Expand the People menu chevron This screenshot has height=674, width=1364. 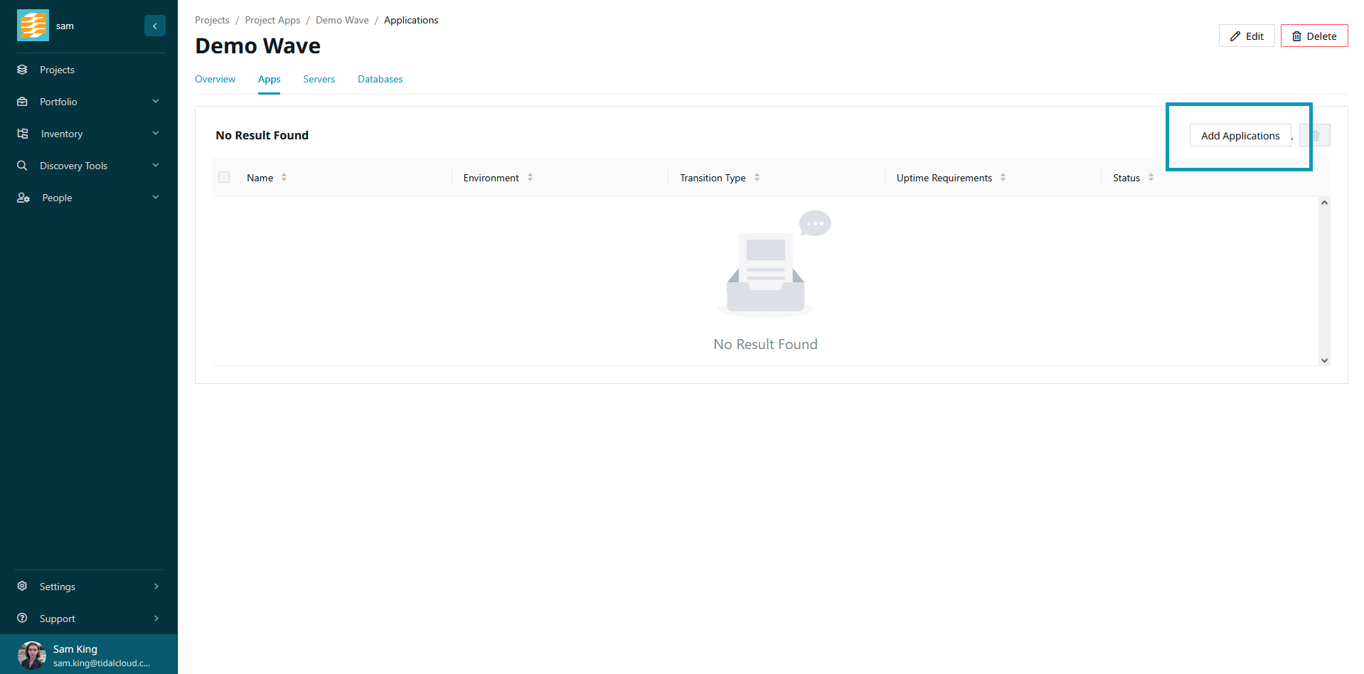(x=156, y=198)
